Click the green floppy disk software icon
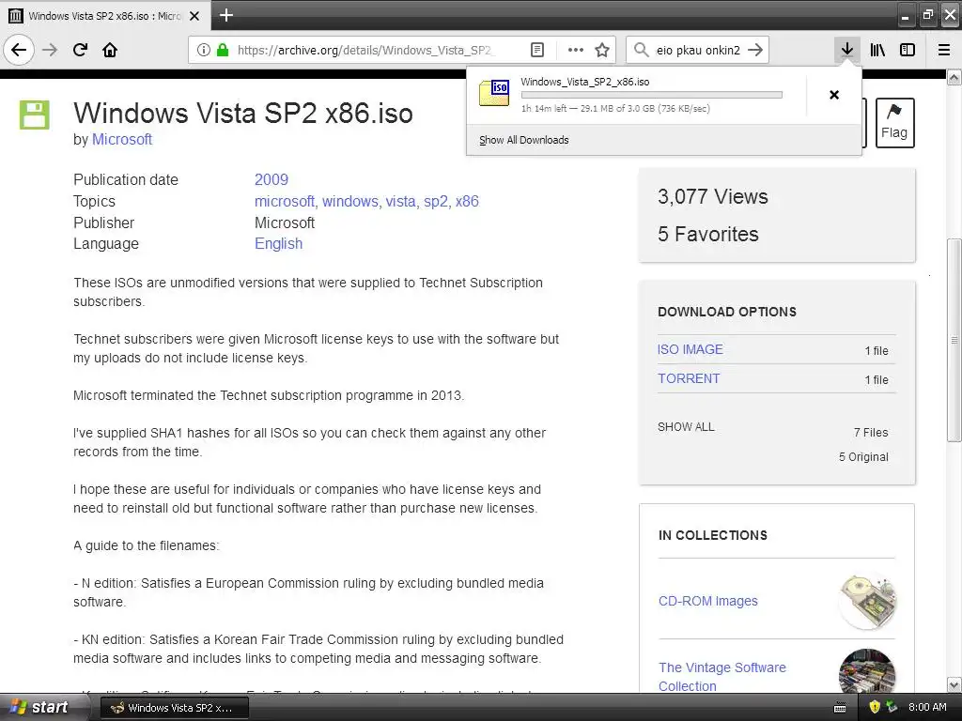Screen dimensions: 962x721 point(35,115)
